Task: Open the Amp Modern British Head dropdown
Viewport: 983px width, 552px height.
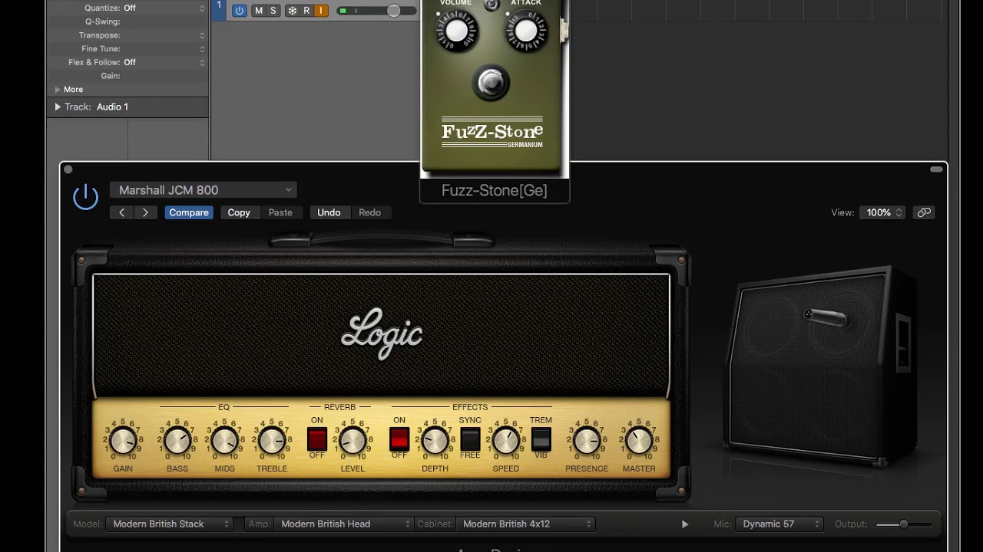Action: pos(344,524)
